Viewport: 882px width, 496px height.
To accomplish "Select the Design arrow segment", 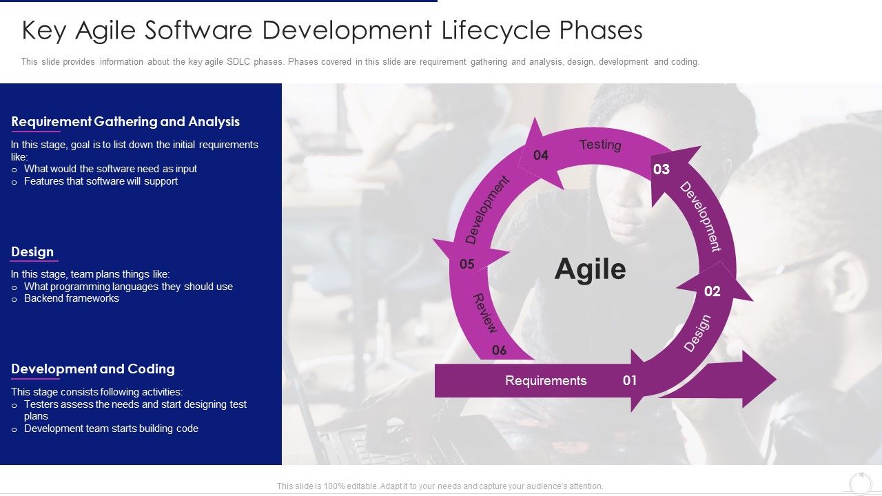I will (x=699, y=329).
